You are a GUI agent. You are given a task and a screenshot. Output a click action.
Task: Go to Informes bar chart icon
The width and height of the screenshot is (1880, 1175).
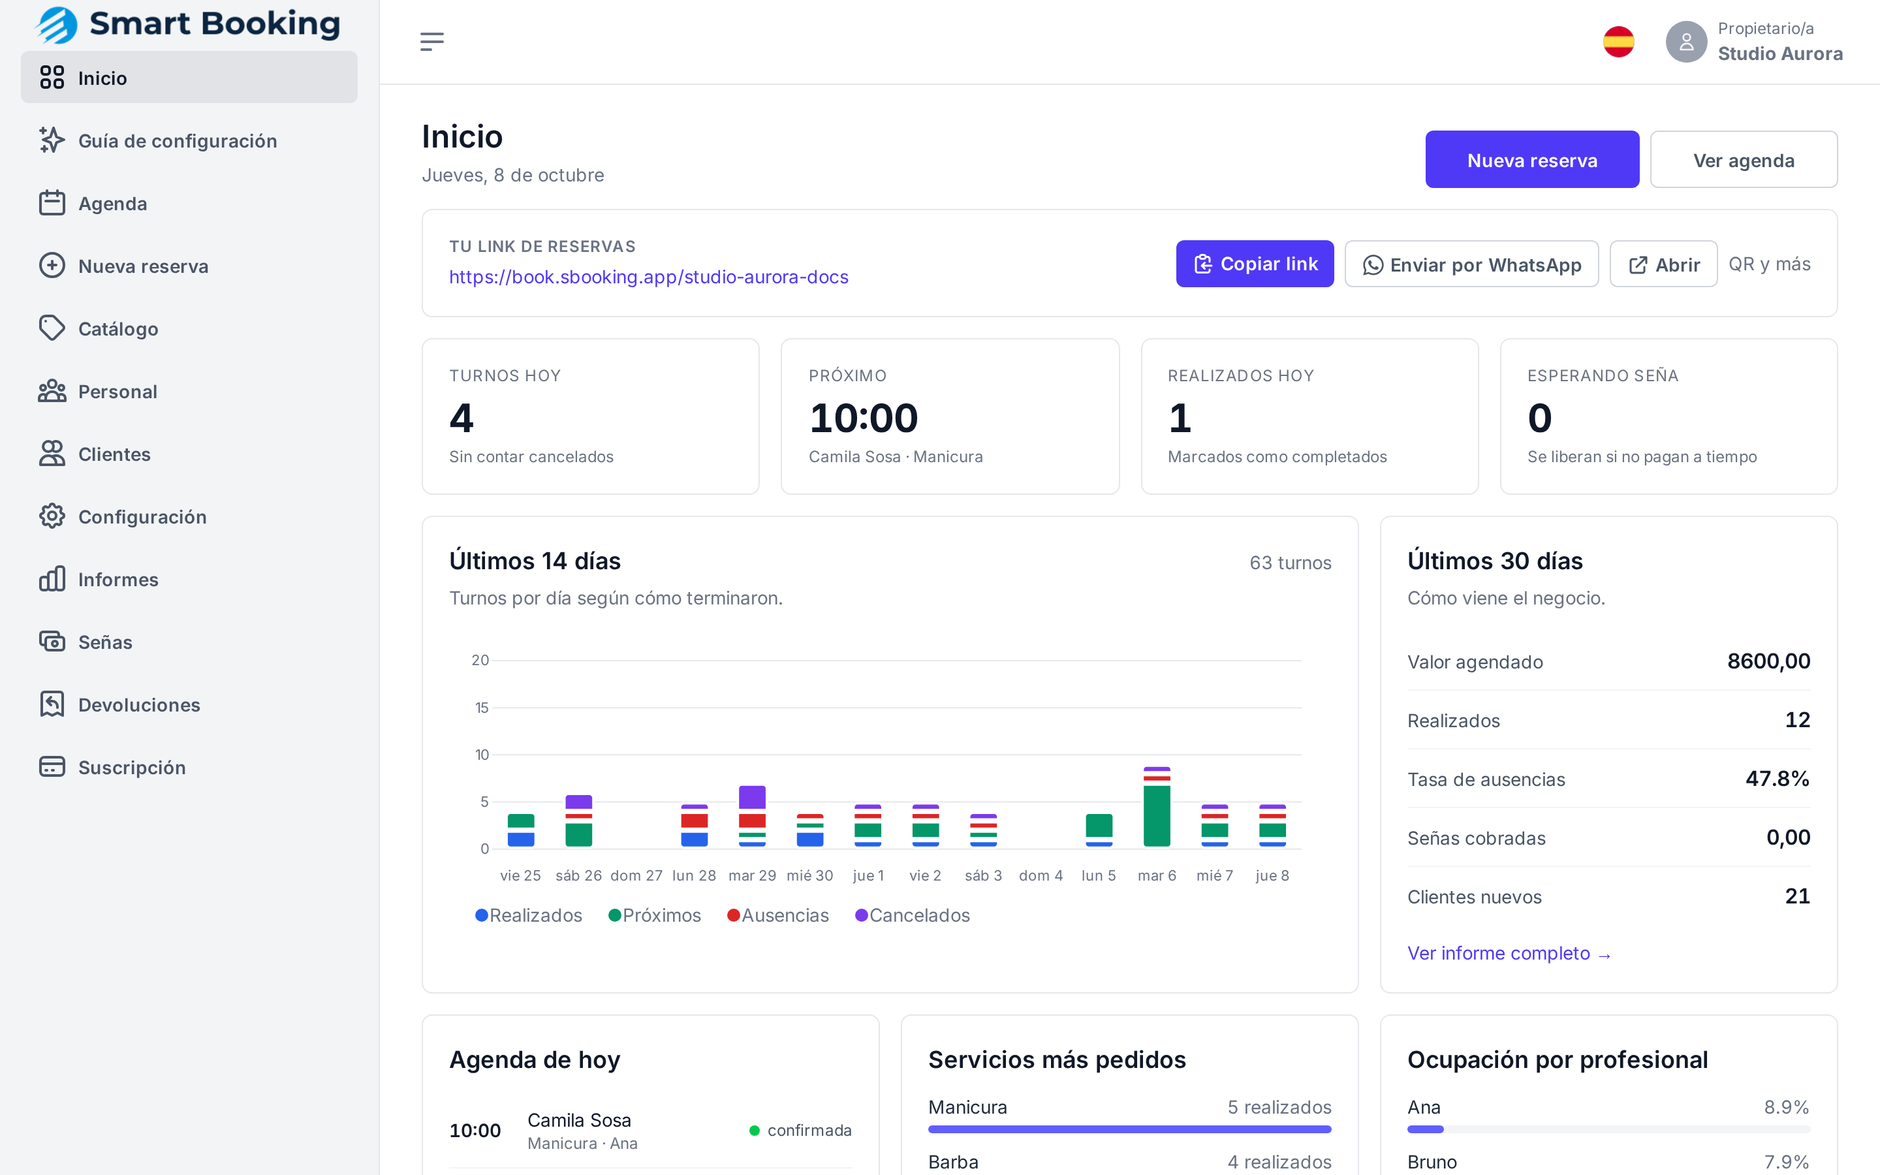click(52, 579)
